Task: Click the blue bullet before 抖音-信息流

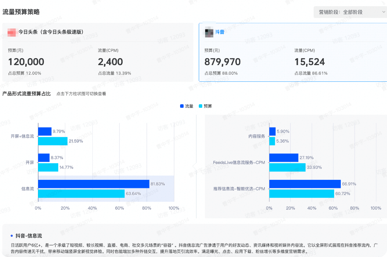Action: pos(12,236)
